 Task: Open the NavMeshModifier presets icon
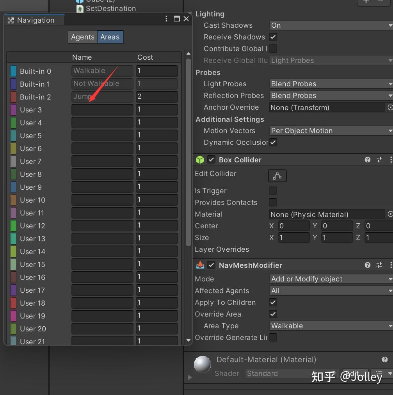point(379,265)
